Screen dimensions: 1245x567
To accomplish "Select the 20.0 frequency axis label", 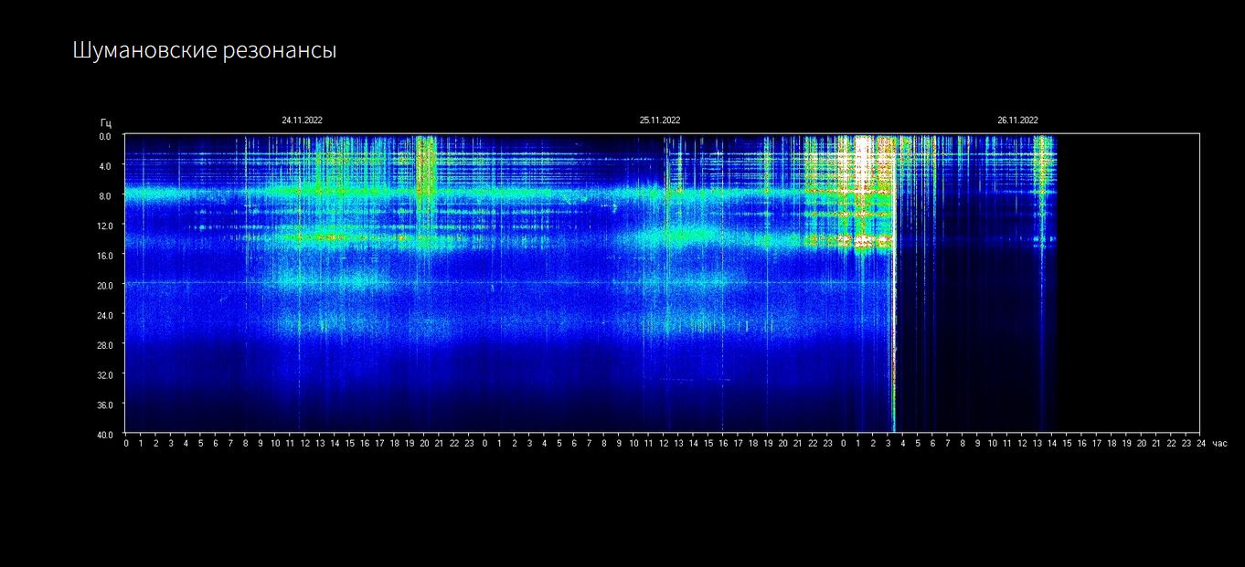I will point(104,285).
